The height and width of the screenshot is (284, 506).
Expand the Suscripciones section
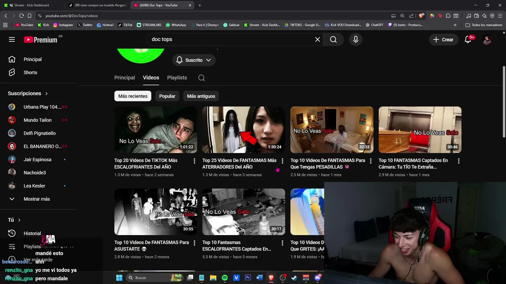(28, 93)
